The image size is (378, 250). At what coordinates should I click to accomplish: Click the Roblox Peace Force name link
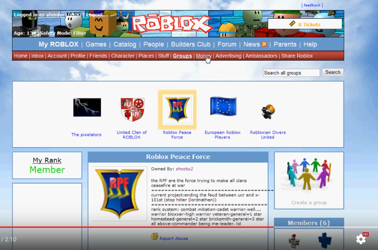[x=177, y=135]
